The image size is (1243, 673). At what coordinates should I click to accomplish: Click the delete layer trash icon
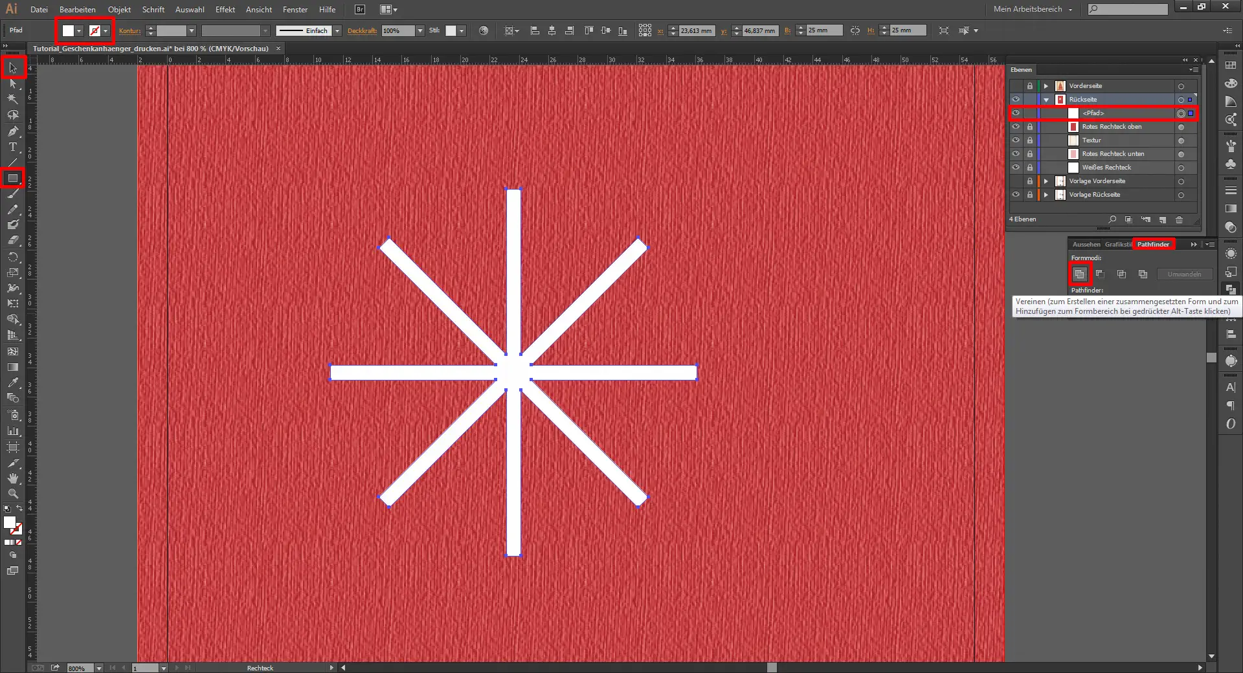click(1179, 220)
